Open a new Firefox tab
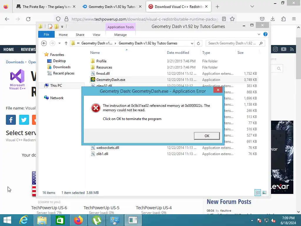 (217, 7)
